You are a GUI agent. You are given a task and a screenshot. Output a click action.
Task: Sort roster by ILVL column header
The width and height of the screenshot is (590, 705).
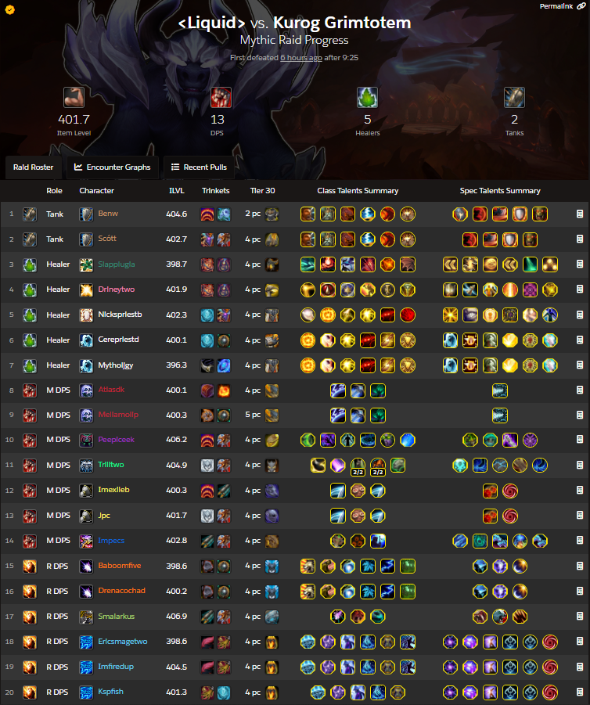click(x=177, y=191)
